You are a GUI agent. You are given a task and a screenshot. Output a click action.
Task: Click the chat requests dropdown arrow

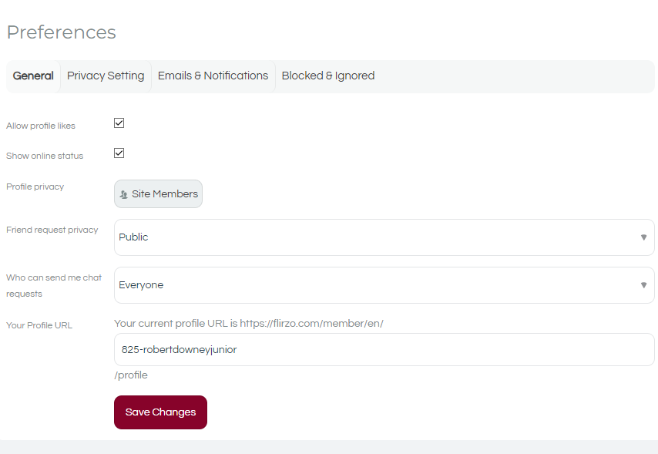(643, 285)
